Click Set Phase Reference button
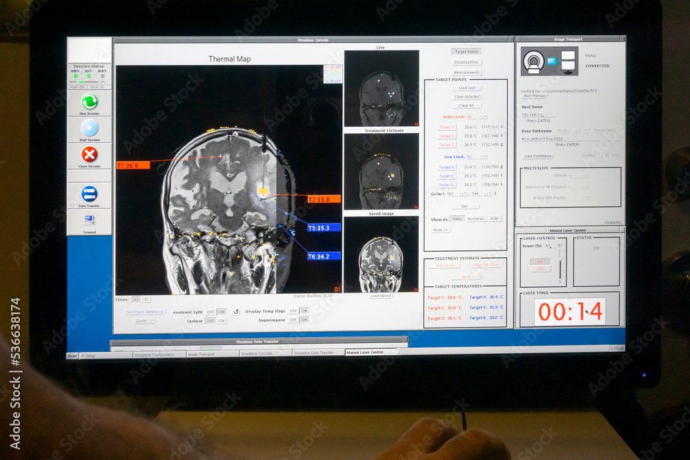This screenshot has width=690, height=460. 145,312
